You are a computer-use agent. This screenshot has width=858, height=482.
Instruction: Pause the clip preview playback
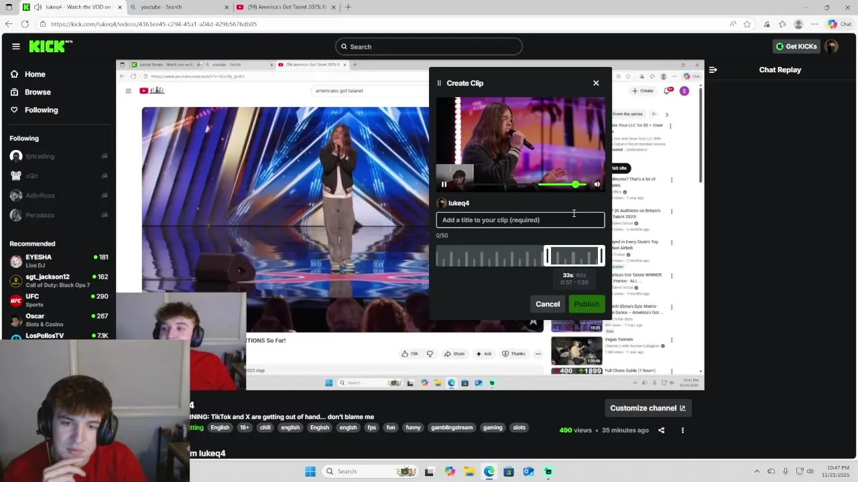coord(444,185)
